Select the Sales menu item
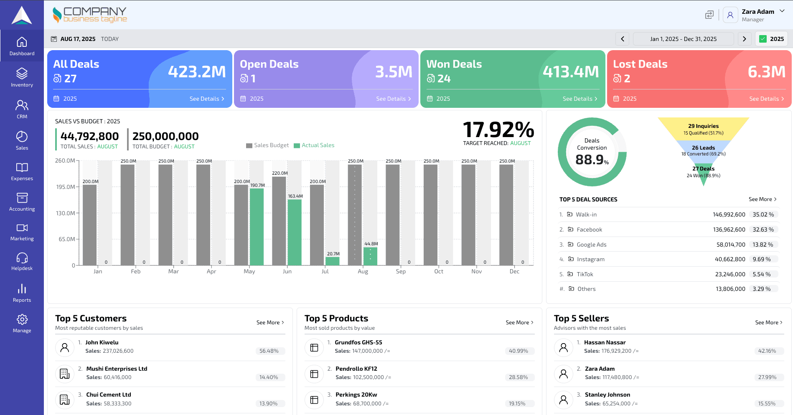 pos(22,140)
